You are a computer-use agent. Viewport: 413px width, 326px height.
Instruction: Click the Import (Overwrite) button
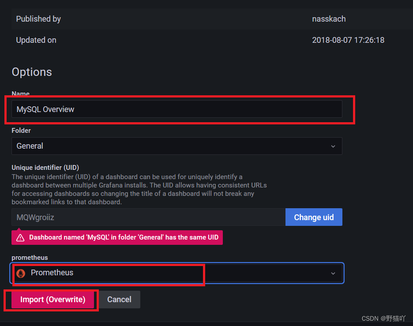point(53,300)
